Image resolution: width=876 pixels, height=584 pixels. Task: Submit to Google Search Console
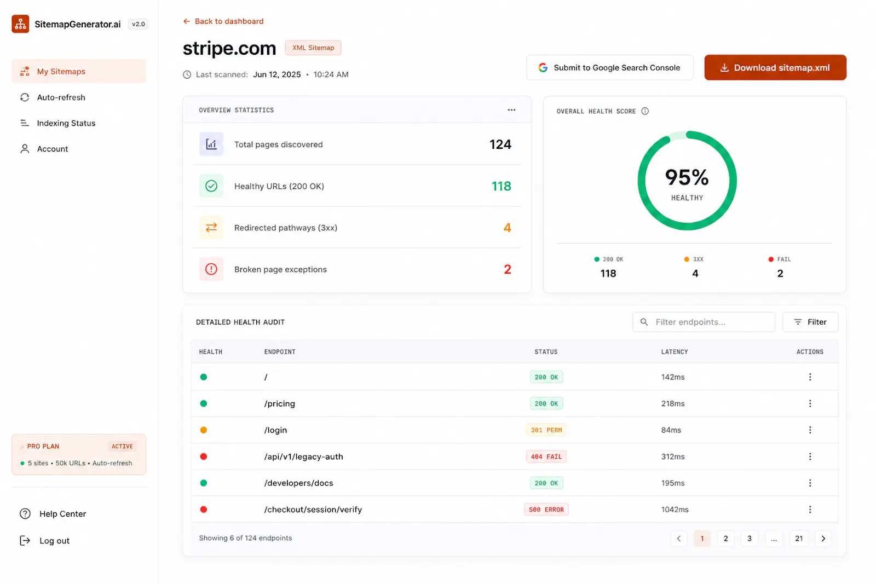[x=609, y=68]
